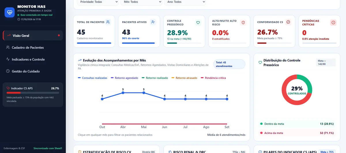The image size is (346, 153).
Task: Click the clock icon beside the 17/10/2026 timestamp
Action: tap(18, 19)
